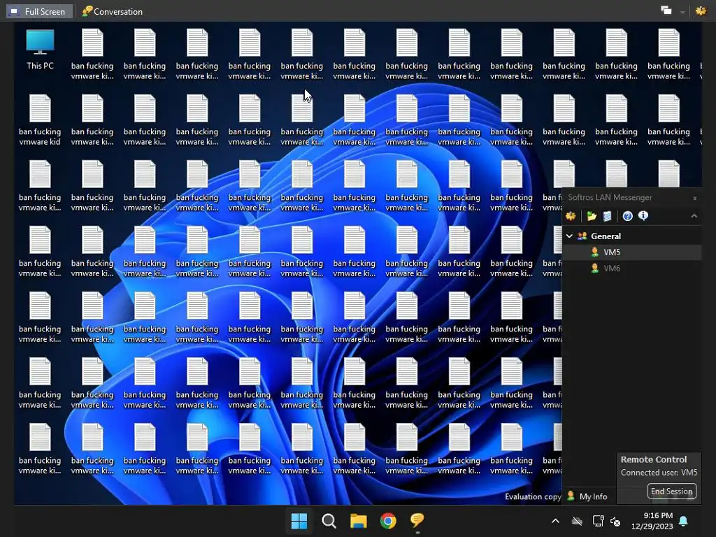The image size is (716, 537).
Task: Collapse the messenger toolbar with up chevron
Action: coord(694,216)
